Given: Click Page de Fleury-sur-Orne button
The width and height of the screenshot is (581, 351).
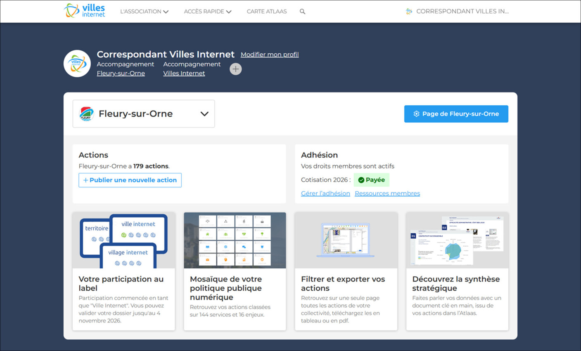Looking at the screenshot, I should (456, 114).
